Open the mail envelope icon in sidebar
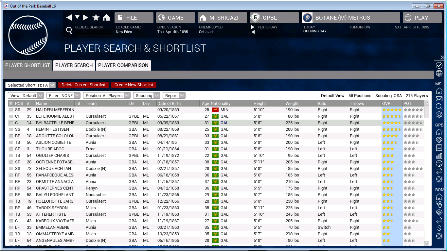Screen dimensions: 447x251 tap(439, 99)
